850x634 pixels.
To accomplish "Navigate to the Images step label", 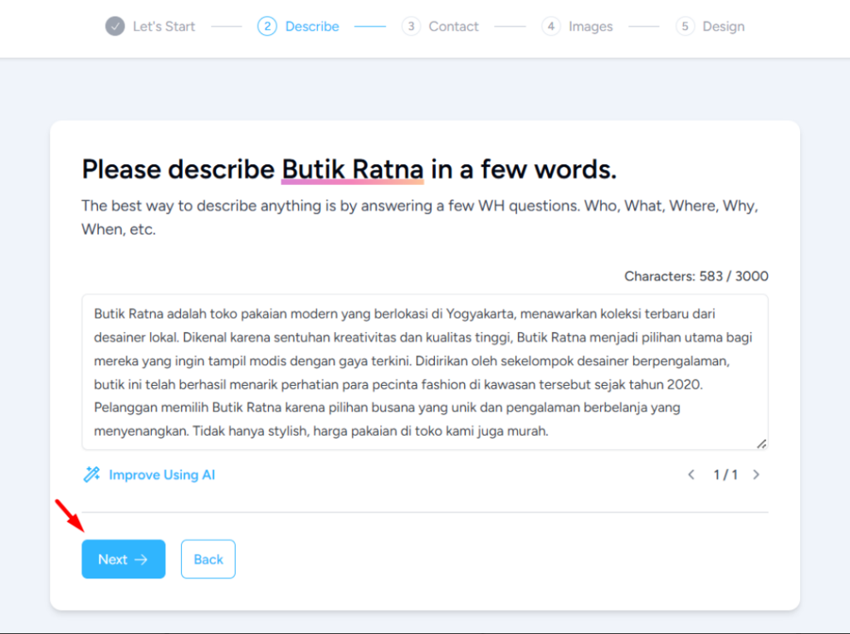I will click(x=590, y=26).
